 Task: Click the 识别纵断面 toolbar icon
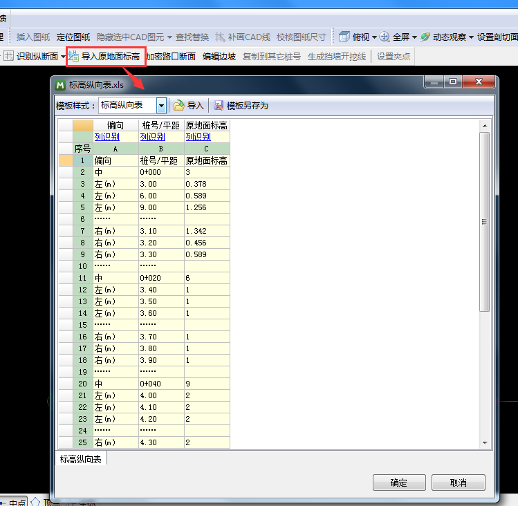click(x=8, y=56)
